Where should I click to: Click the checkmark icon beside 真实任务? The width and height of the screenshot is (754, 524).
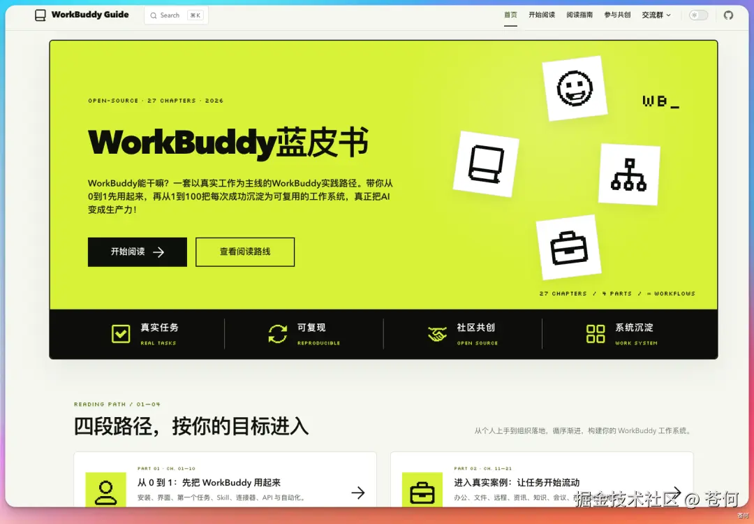tap(121, 333)
